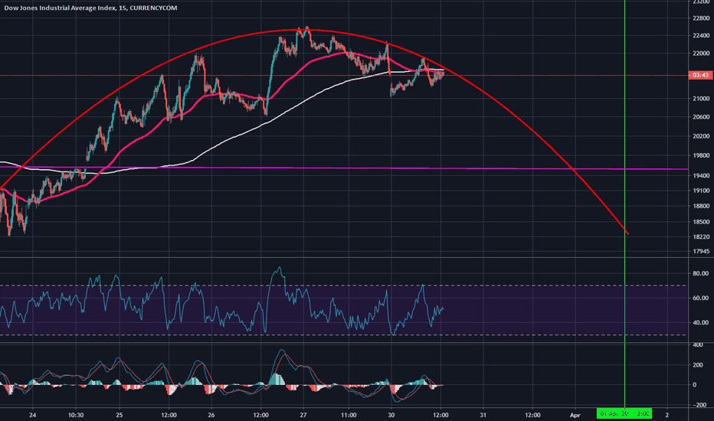Click the 18500 price axis label
Viewport: 714px width, 421px height.
[x=701, y=222]
